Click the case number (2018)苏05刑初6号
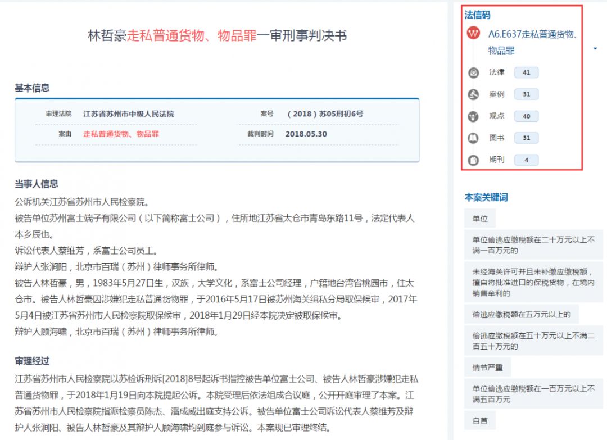The image size is (607, 440). (x=324, y=114)
